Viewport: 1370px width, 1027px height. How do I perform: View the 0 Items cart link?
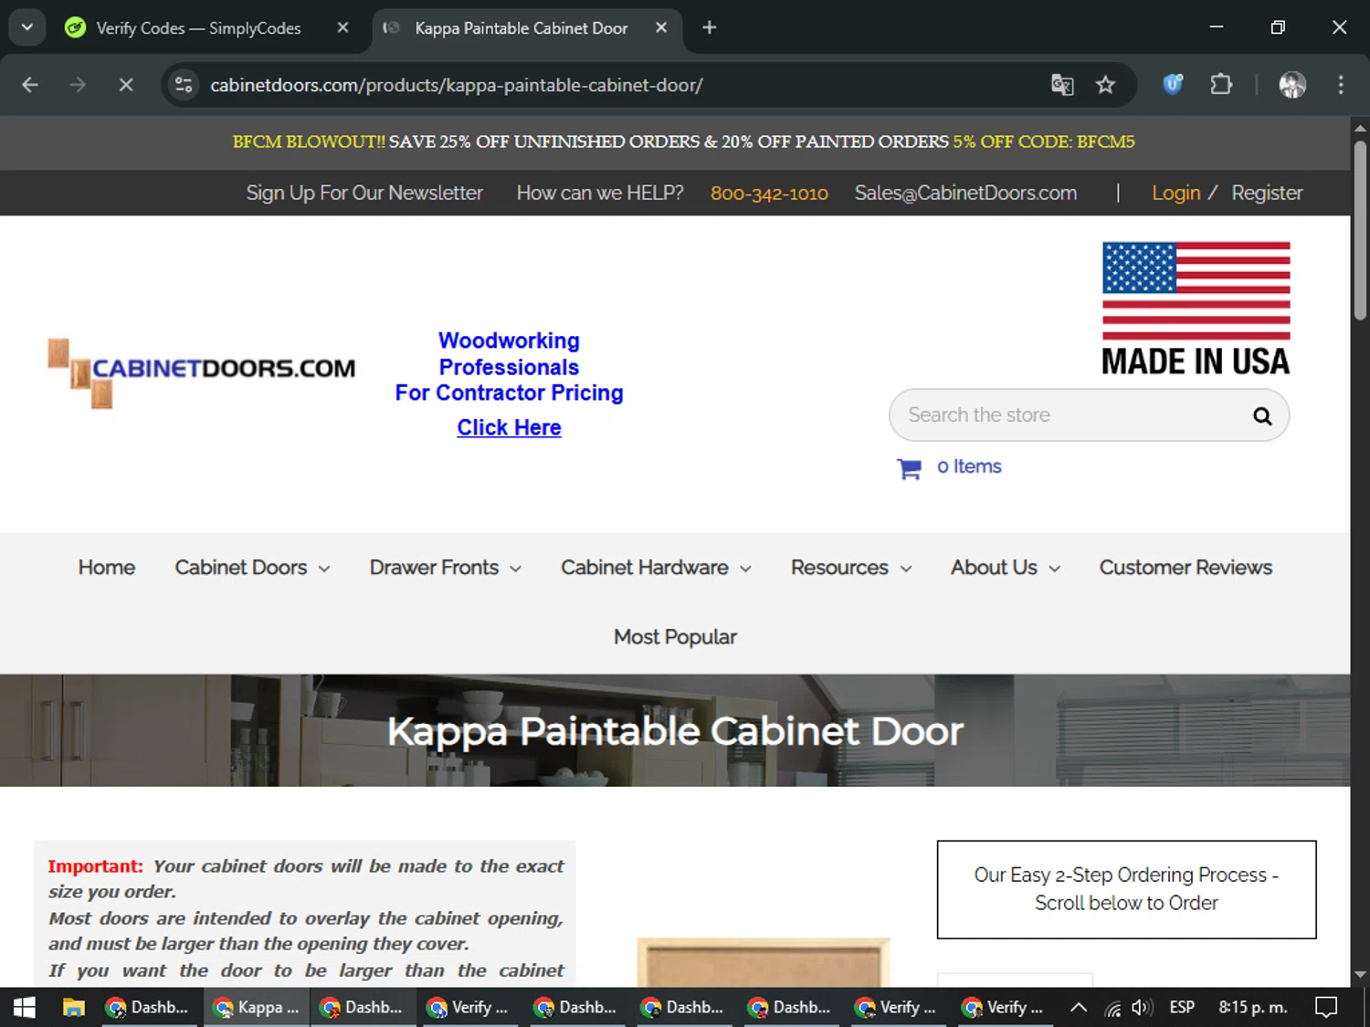[x=969, y=466]
